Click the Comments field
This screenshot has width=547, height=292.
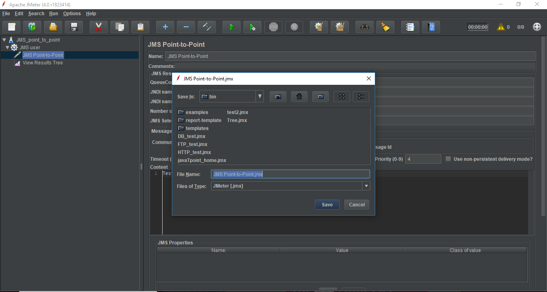356,66
